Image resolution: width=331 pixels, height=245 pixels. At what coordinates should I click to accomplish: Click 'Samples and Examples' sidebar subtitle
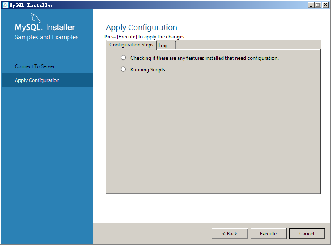point(47,37)
